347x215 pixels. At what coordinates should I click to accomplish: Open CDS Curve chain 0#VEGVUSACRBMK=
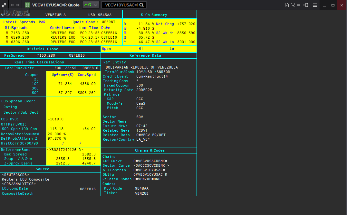(150, 161)
